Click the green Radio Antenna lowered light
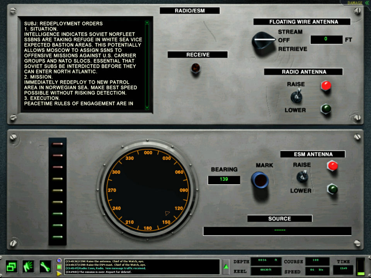This screenshot has height=278, width=371. [x=326, y=109]
